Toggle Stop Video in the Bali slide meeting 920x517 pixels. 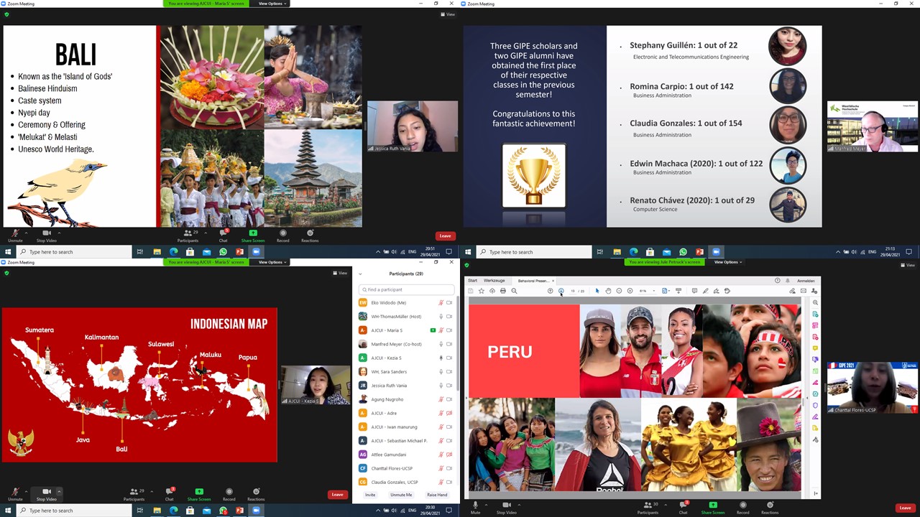pyautogui.click(x=46, y=235)
